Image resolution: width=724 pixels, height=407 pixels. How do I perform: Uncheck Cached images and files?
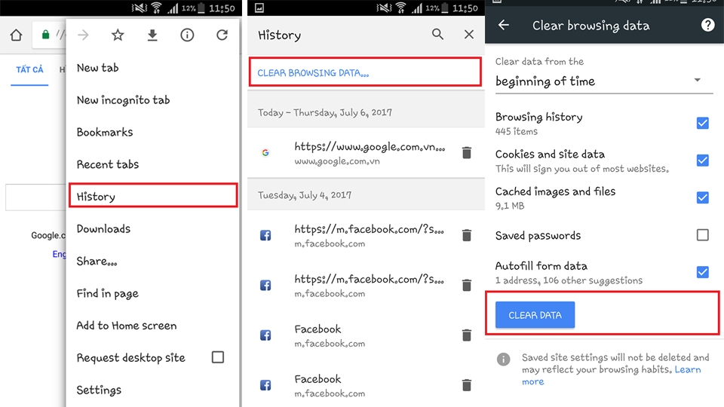pyautogui.click(x=703, y=197)
